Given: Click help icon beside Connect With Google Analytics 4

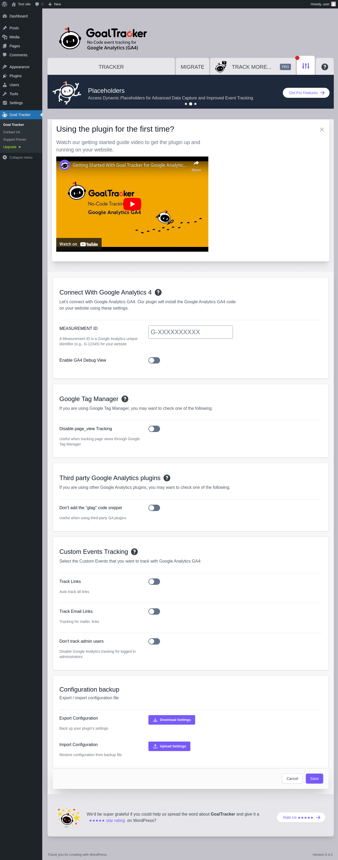Looking at the screenshot, I should point(158,292).
